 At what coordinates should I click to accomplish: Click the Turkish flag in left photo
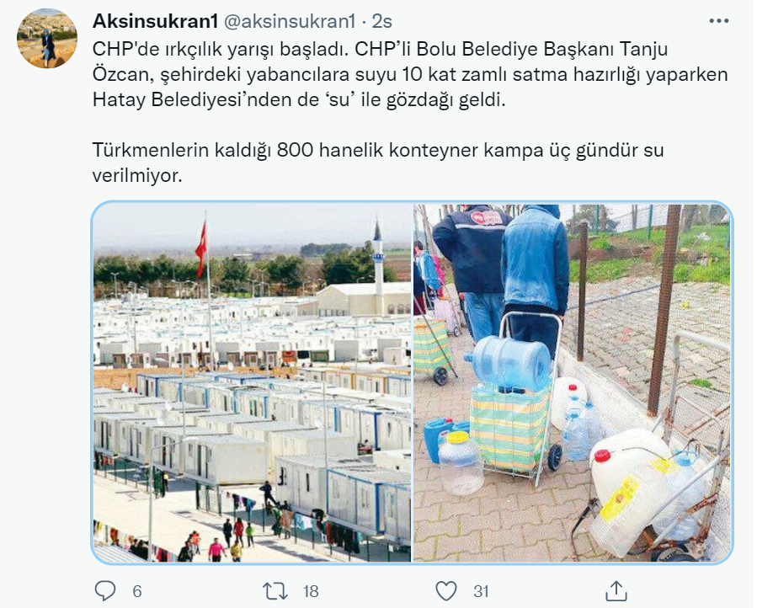click(201, 249)
